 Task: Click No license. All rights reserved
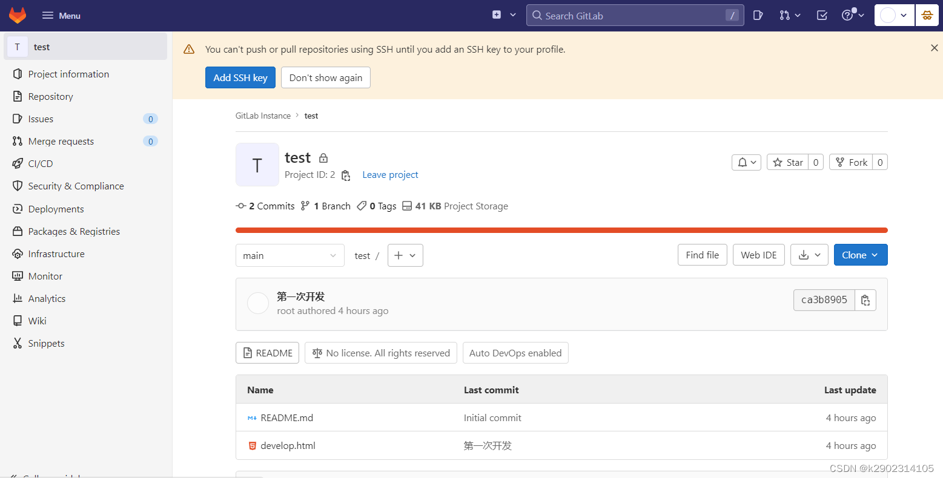(381, 353)
